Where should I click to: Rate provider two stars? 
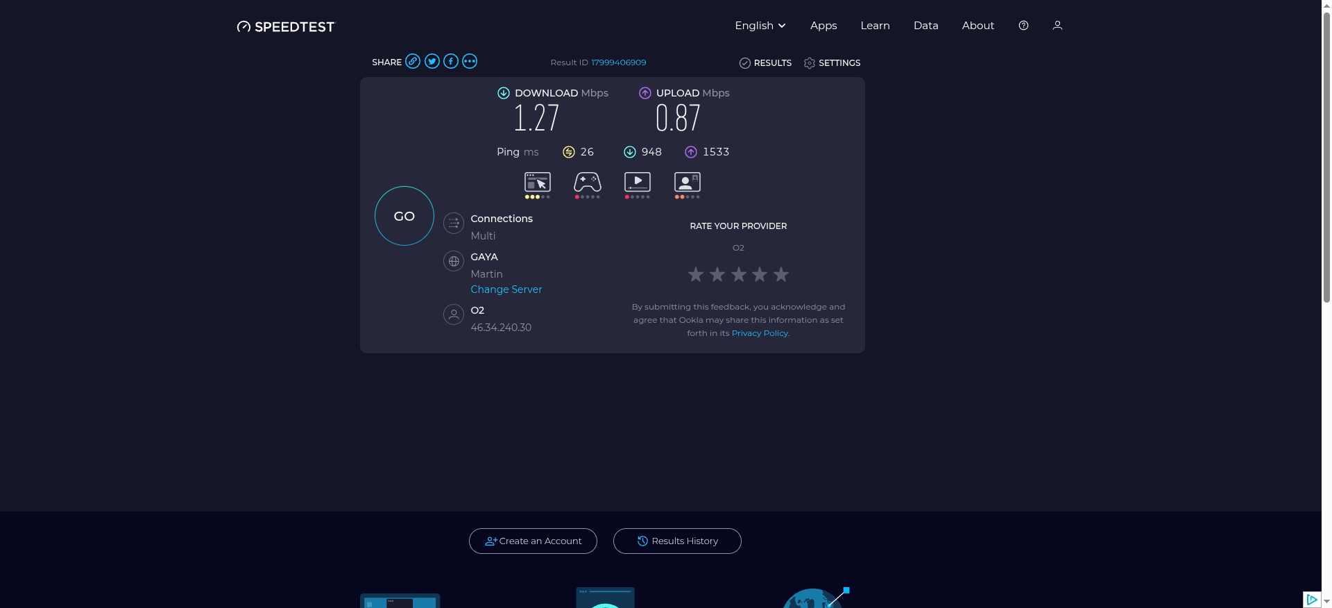pos(717,275)
